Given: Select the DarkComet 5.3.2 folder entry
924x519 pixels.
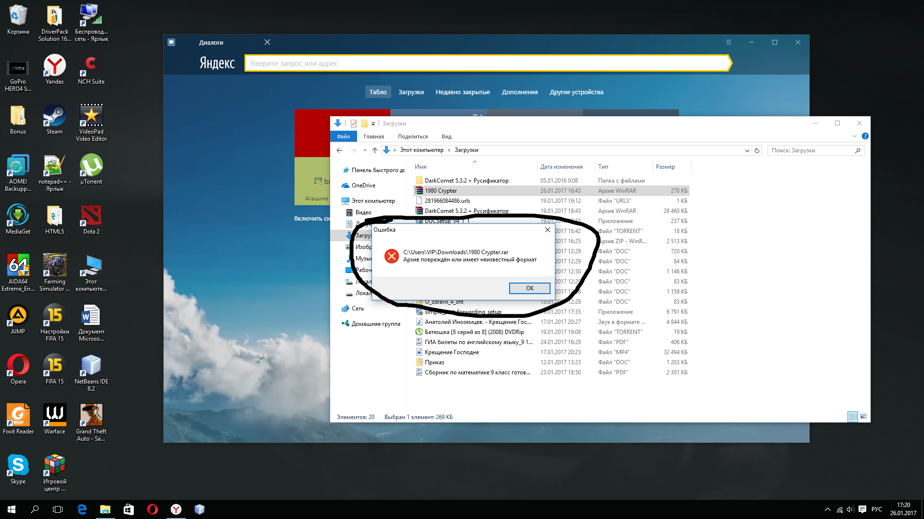Looking at the screenshot, I should point(466,181).
